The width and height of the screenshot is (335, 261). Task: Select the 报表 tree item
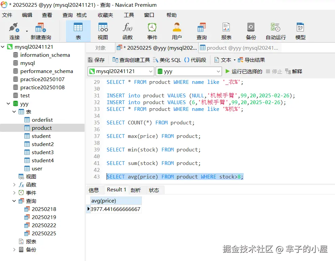tap(31, 242)
